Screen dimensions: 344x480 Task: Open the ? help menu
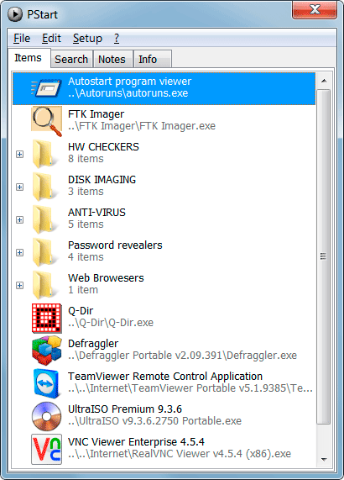click(x=117, y=39)
